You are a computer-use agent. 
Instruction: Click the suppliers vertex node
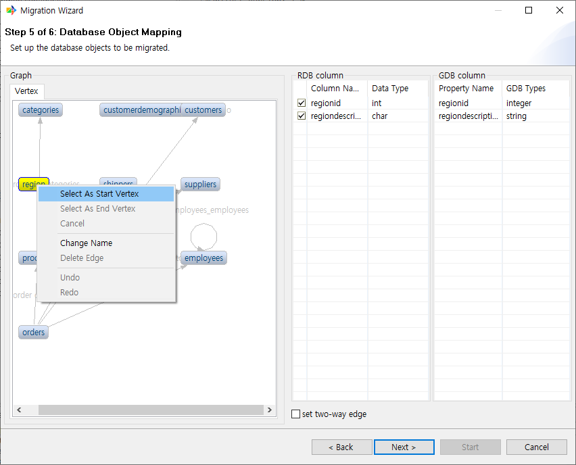[200, 185]
